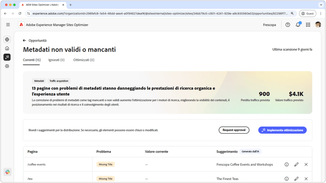Dismiss the /tea suggestion
The image size is (326, 183).
(x=306, y=179)
